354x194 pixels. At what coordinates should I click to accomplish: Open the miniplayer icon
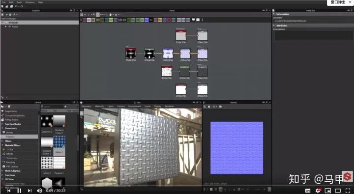(x=328, y=191)
